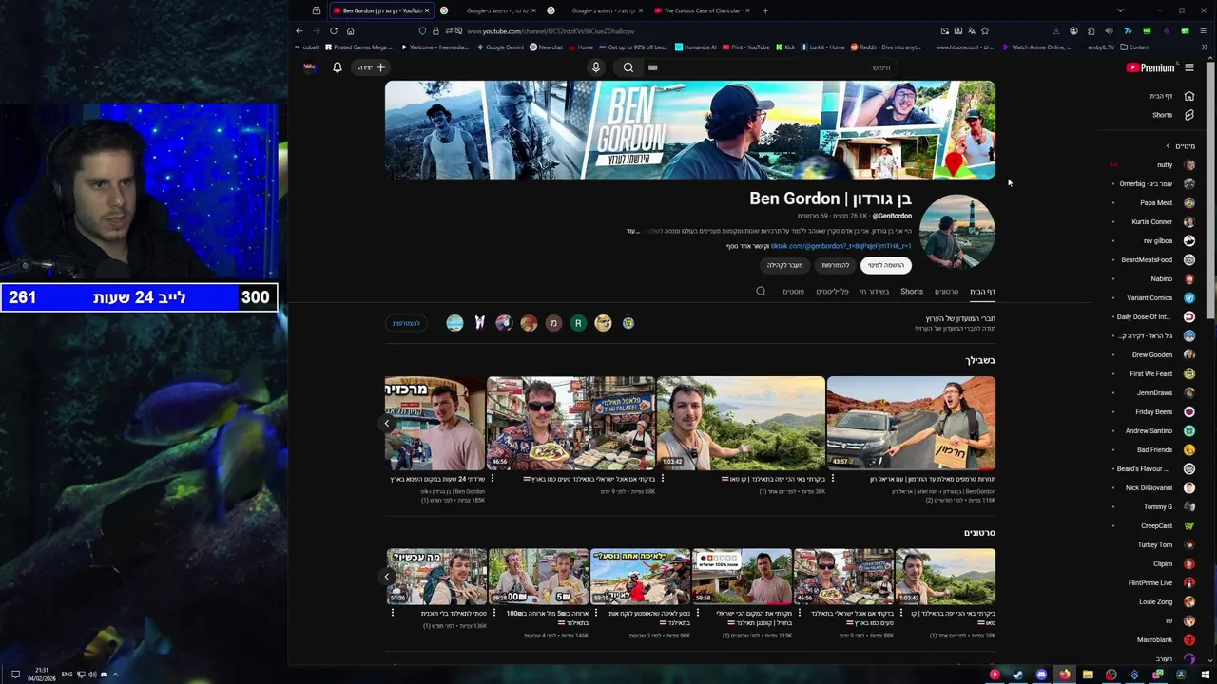Open Shorts icon in the sidebar
Viewport: 1217px width, 684px height.
pyautogui.click(x=1188, y=115)
